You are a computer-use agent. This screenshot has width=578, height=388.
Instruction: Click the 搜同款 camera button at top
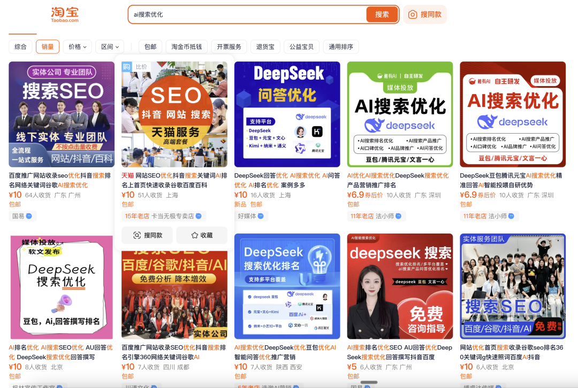tap(424, 14)
